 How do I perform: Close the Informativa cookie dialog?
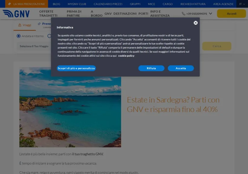pyautogui.click(x=195, y=23)
